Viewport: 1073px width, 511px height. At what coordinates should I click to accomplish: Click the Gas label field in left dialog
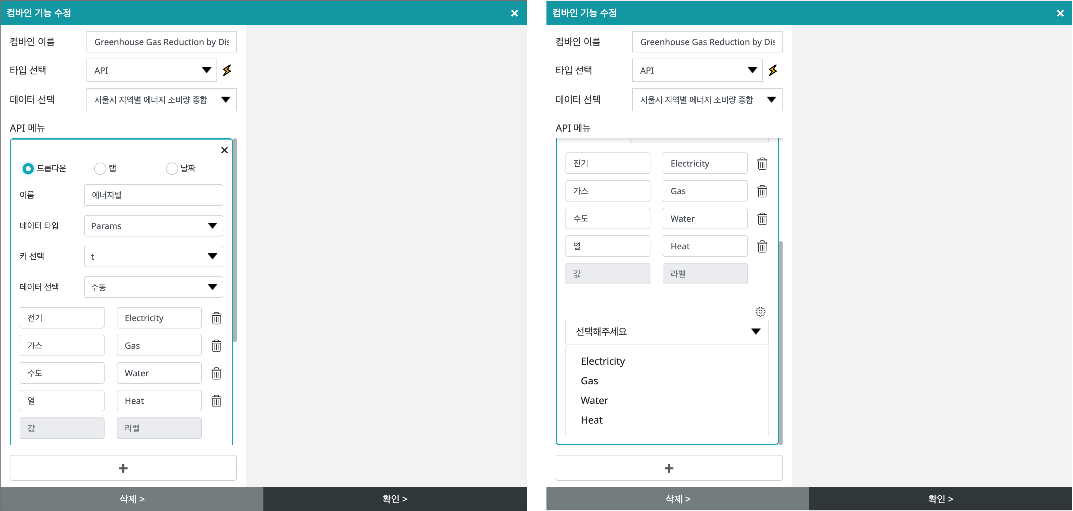coord(159,345)
